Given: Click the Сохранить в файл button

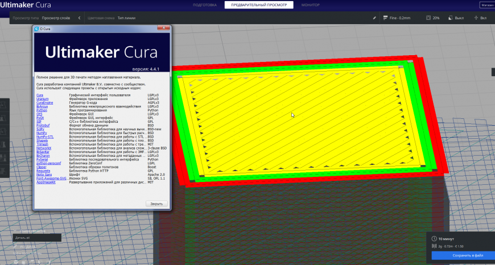Looking at the screenshot, I should [x=463, y=255].
